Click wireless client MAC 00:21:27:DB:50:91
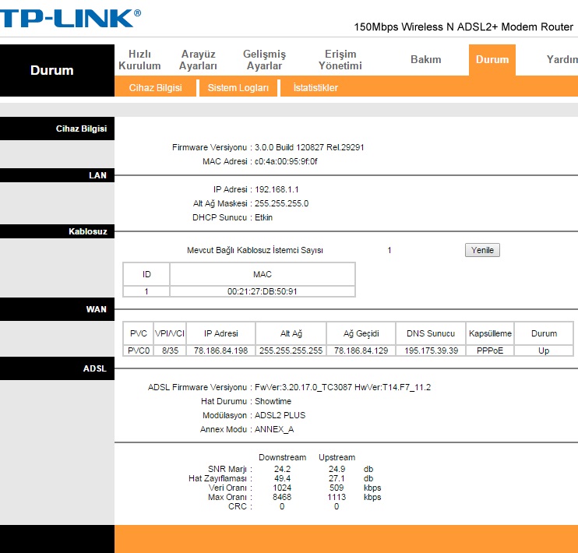The height and width of the screenshot is (553, 578). click(262, 291)
